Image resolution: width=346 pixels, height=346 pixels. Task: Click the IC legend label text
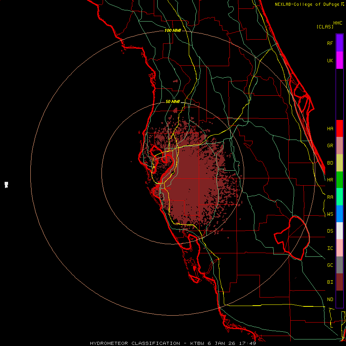click(330, 248)
